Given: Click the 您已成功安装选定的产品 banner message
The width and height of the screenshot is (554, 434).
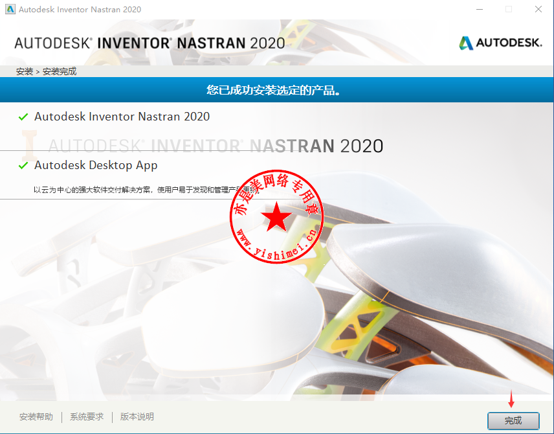Looking at the screenshot, I should (x=274, y=90).
